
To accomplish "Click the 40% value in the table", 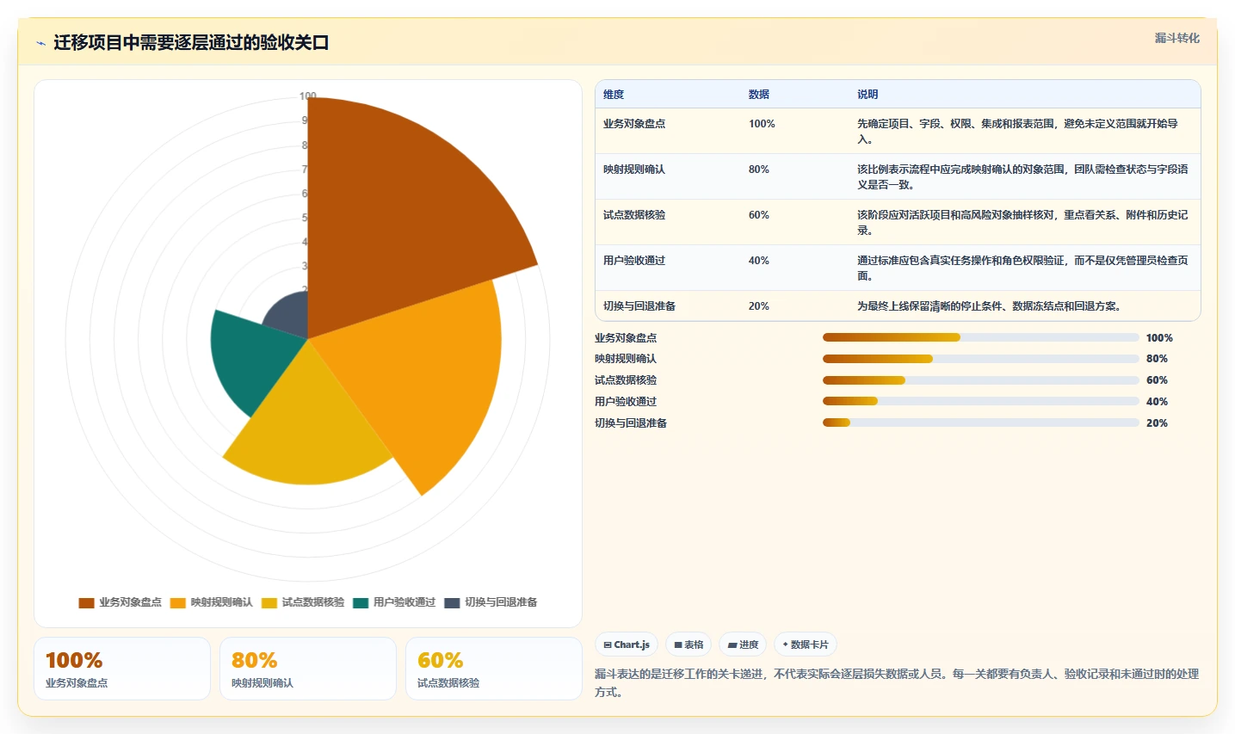I will [759, 261].
